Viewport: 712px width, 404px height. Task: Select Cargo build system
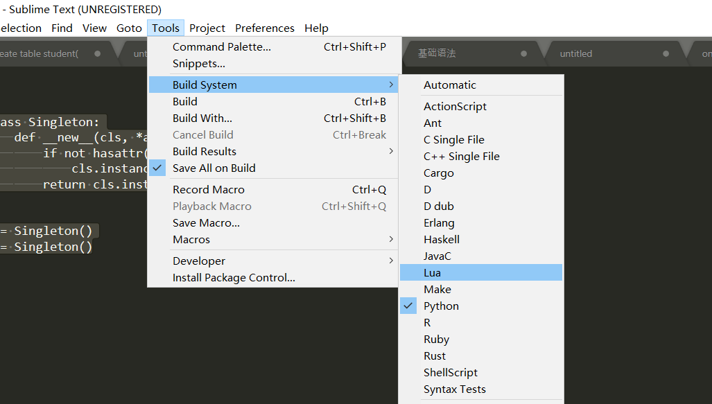[x=481, y=173]
